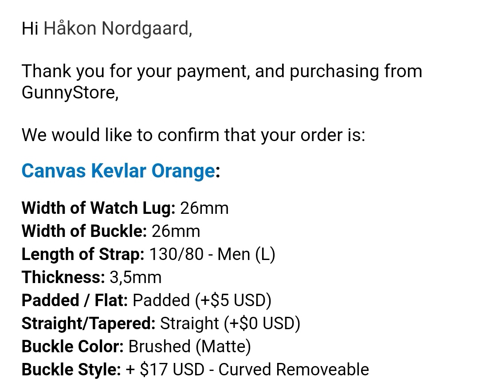479x386 pixels.
Task: Select the 'Straight (+$0 USD)' value
Action: click(230, 323)
